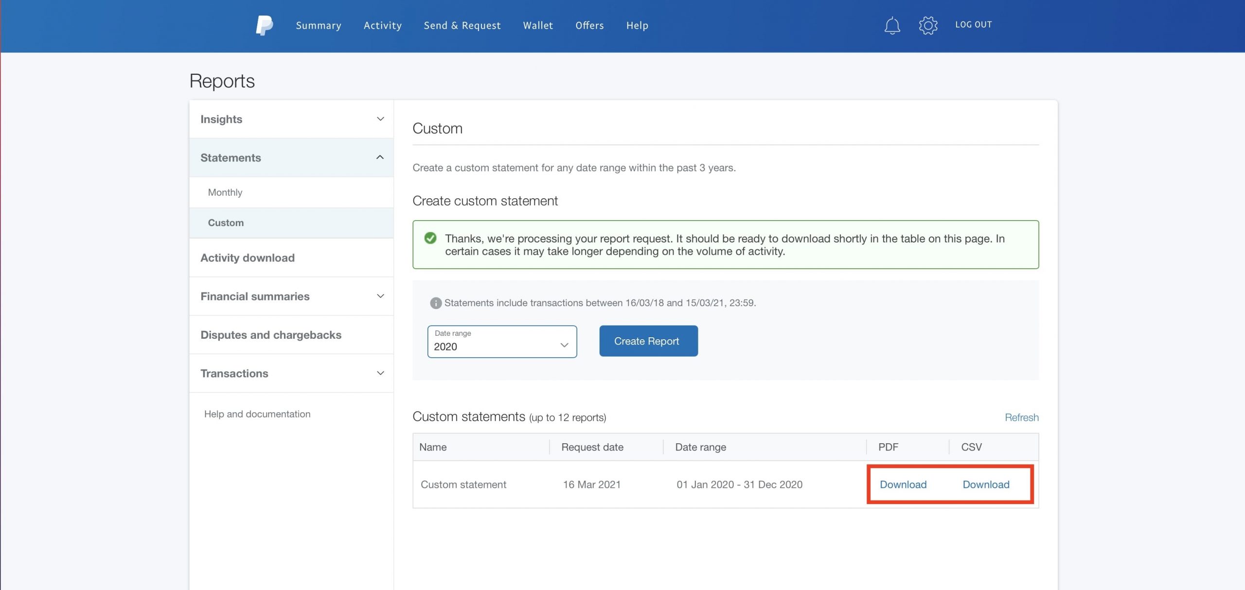Click the green success checkmark icon
The width and height of the screenshot is (1245, 590).
point(430,238)
